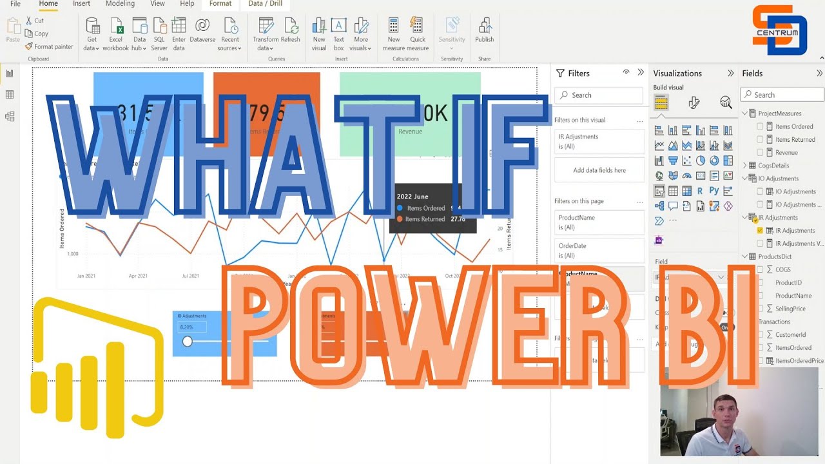
Task: Insert a Python visual
Action: 714,191
